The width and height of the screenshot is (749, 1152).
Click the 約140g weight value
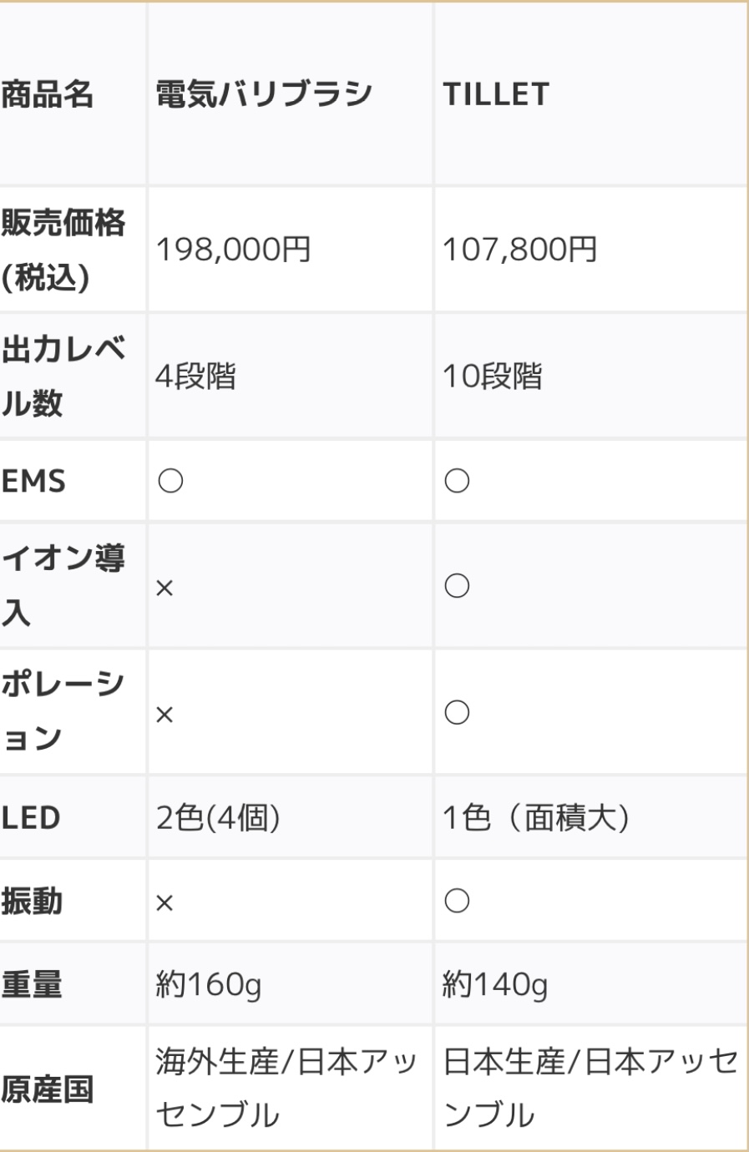click(495, 986)
